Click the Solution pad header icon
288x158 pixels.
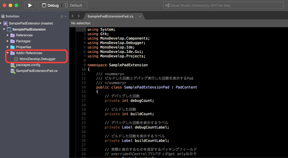point(3,16)
